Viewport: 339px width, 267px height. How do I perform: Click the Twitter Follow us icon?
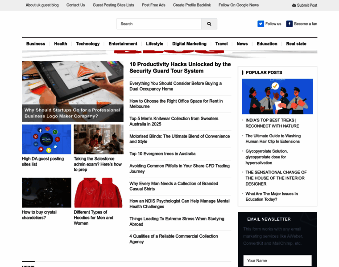click(x=260, y=24)
